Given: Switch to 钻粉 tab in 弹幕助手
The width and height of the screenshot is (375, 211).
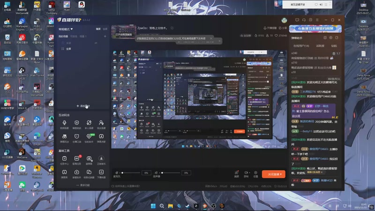Looking at the screenshot, I should point(334,45).
